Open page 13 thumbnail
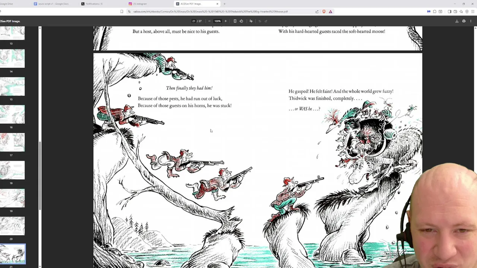 tap(12, 33)
